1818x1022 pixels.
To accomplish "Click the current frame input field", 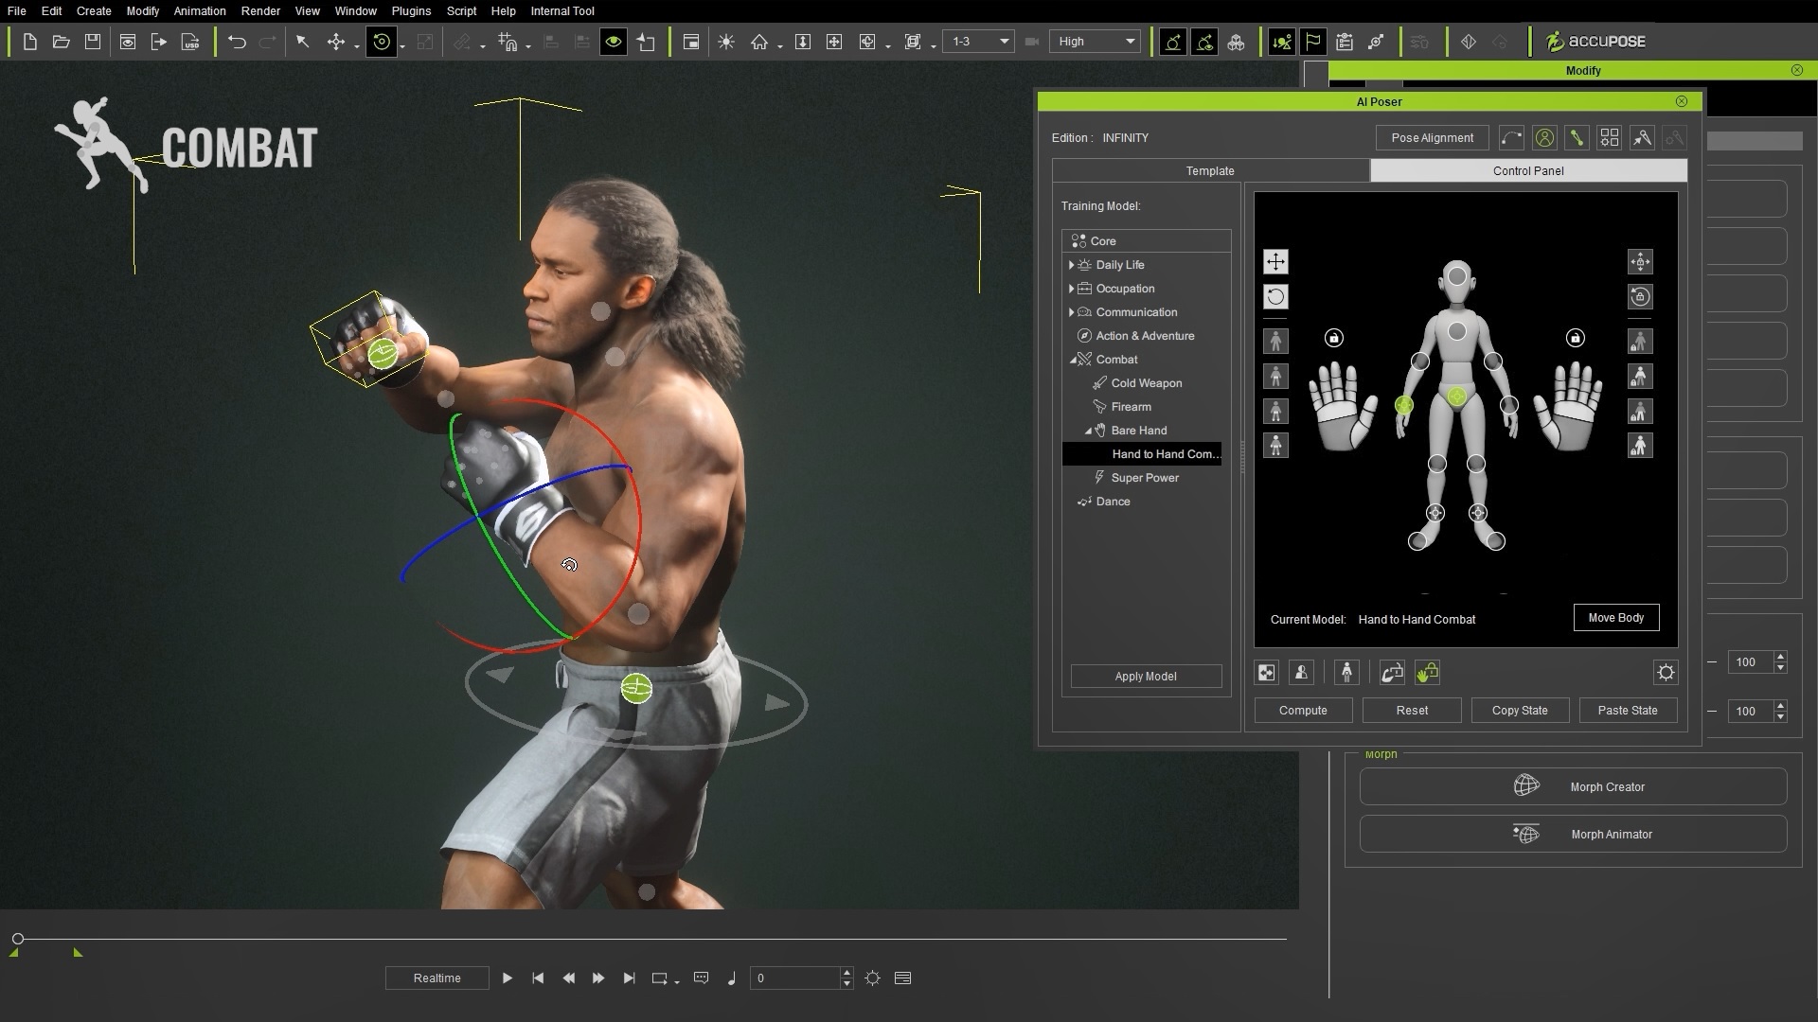I will click(x=795, y=978).
